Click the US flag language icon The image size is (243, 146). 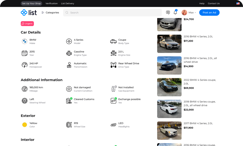238,3
